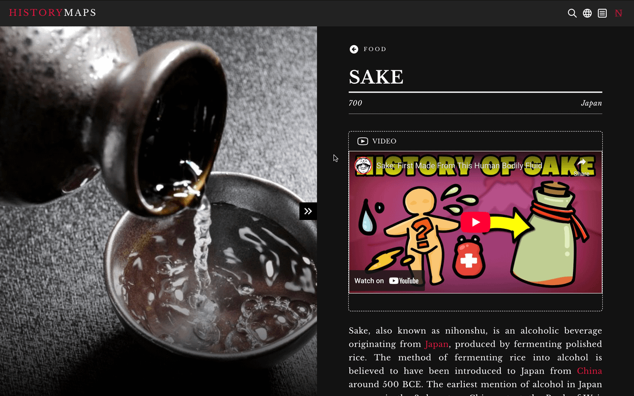Click the FOOD category label
Viewport: 634px width, 396px height.
375,49
